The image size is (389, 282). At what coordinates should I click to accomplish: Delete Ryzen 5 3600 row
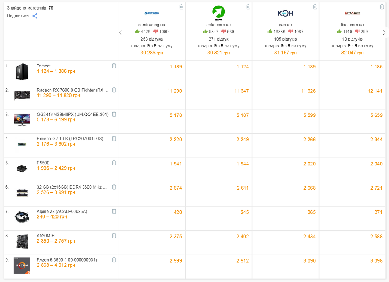(x=114, y=260)
